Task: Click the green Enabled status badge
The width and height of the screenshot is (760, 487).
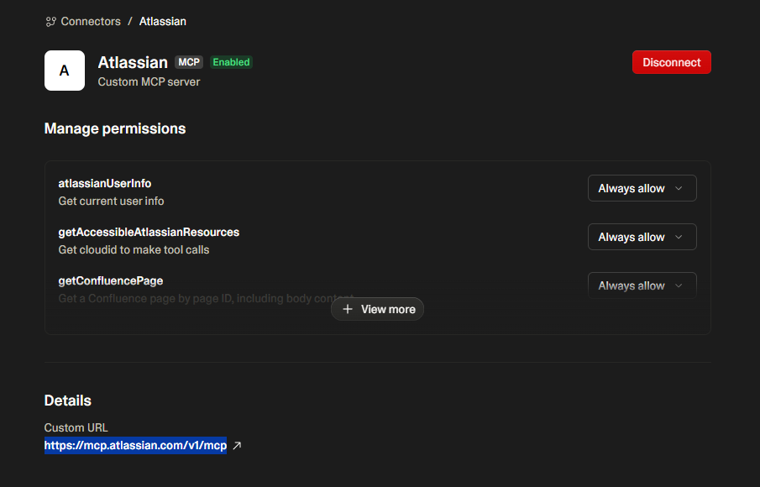Action: point(231,62)
